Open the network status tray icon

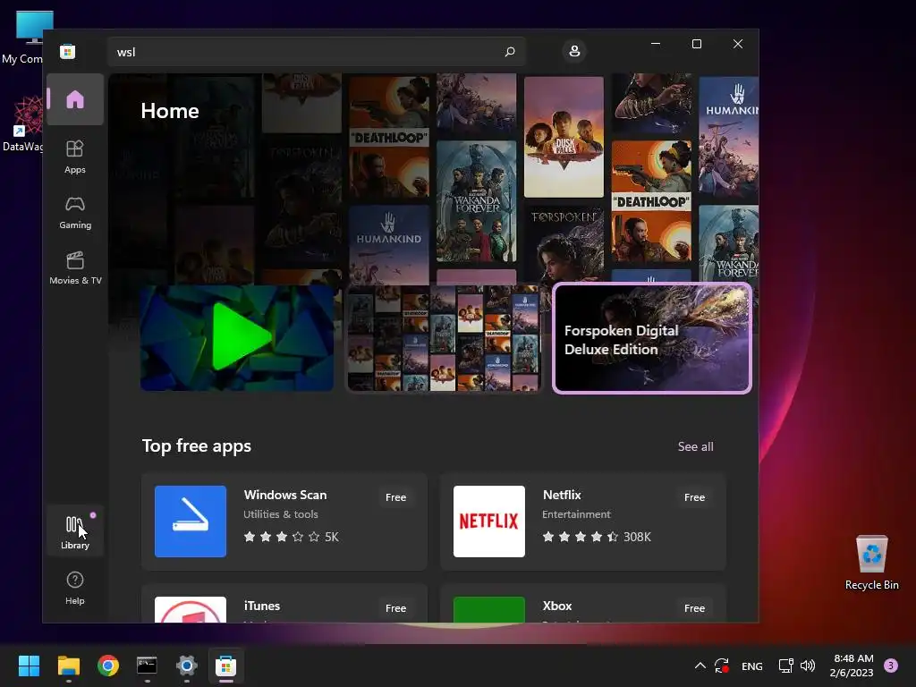pos(785,666)
